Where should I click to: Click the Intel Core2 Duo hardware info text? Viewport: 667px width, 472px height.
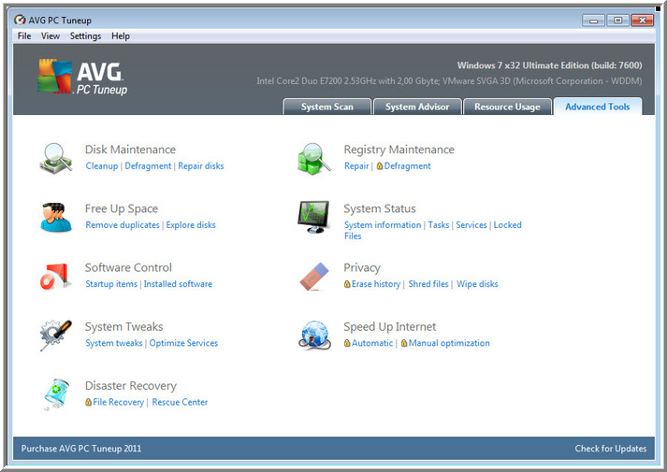(449, 81)
